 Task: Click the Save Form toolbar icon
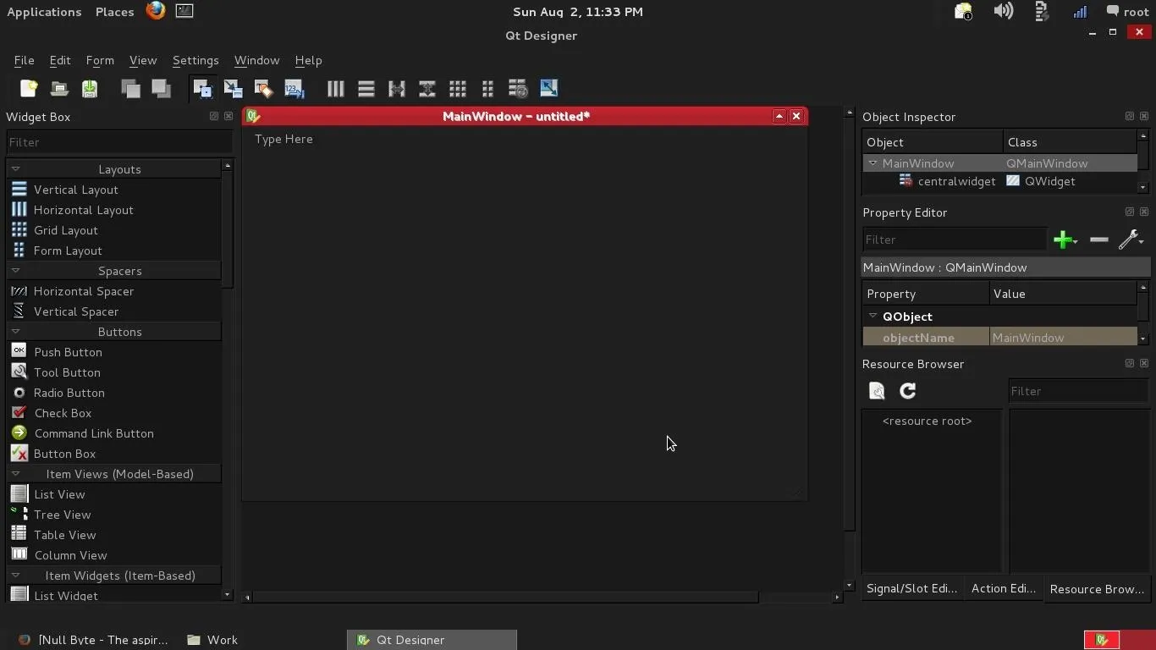click(90, 88)
